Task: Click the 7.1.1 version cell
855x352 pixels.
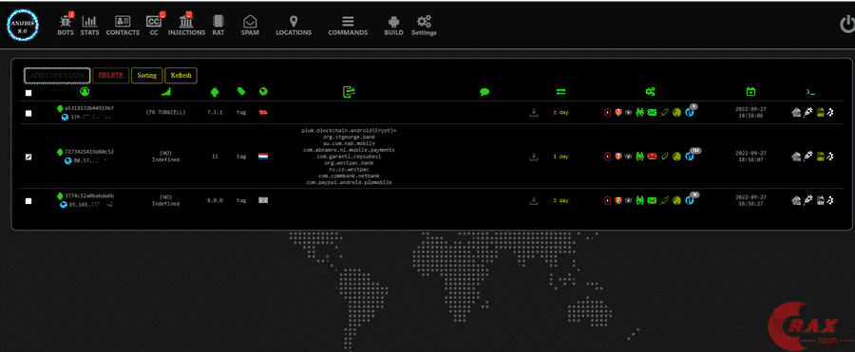Action: [x=215, y=112]
